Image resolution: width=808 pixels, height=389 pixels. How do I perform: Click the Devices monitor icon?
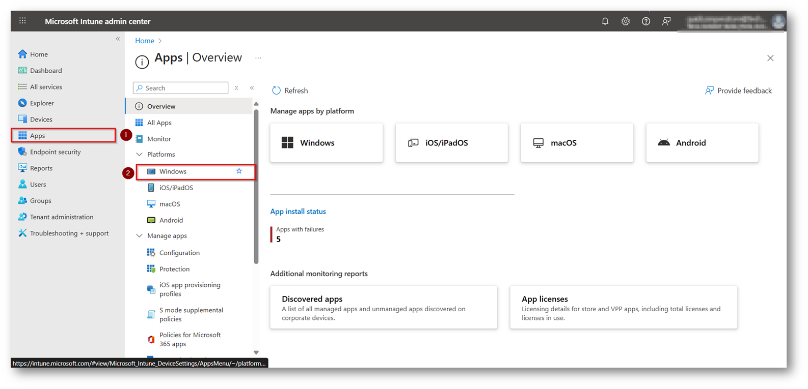coord(22,119)
